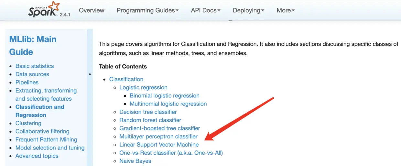Open MLlib: Main Guide heading link
The image size is (401, 166).
(33, 46)
